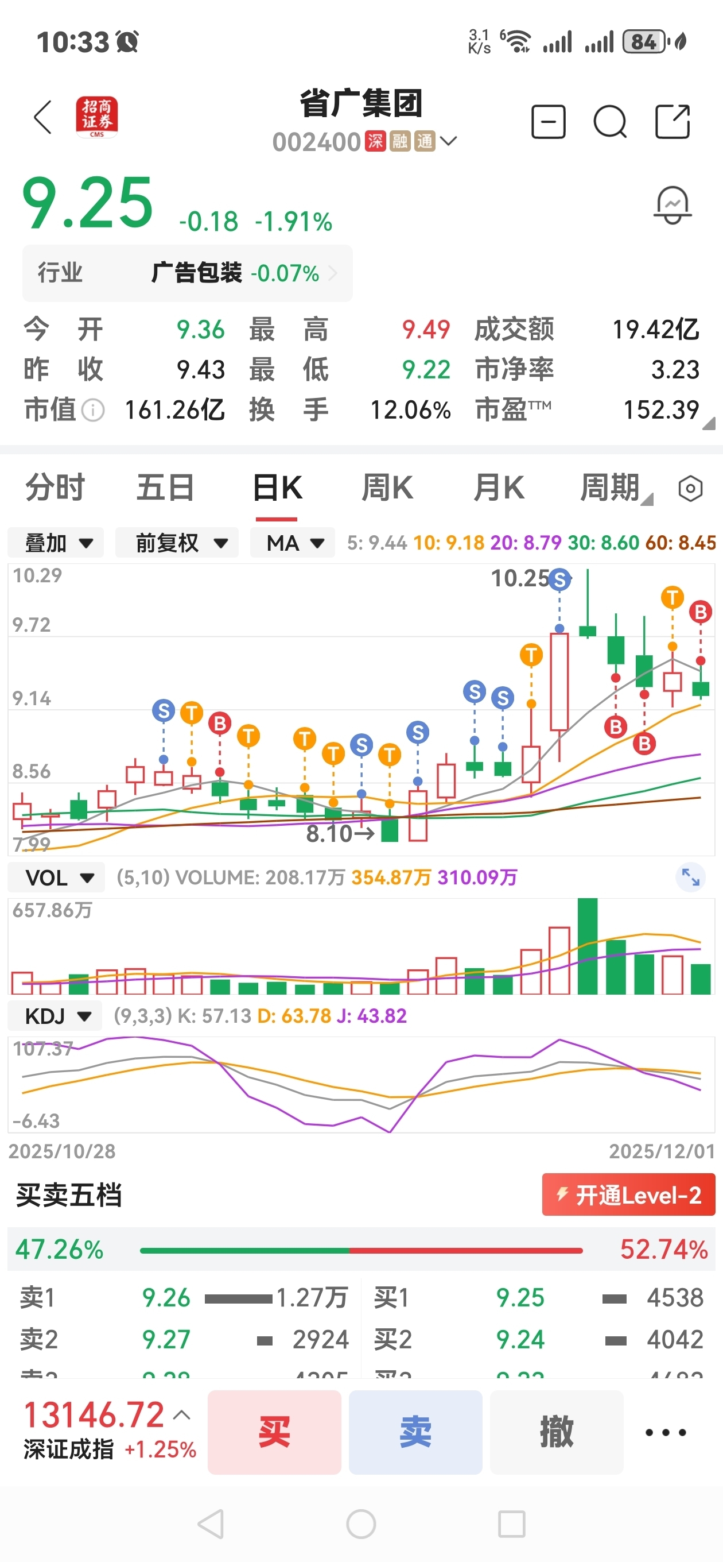Open market cap info icon
The image size is (723, 1562).
click(x=93, y=411)
